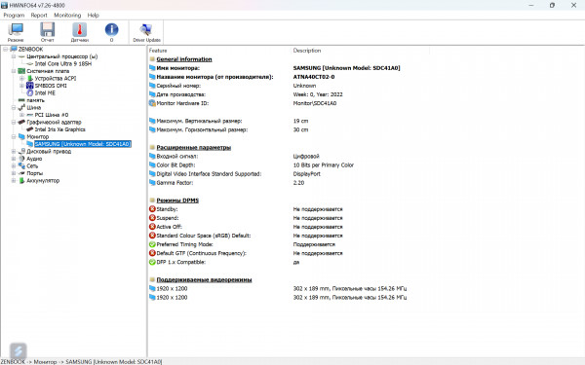Click the Устройства ACPI green icon
This screenshot has height=365, width=585.
click(30, 79)
